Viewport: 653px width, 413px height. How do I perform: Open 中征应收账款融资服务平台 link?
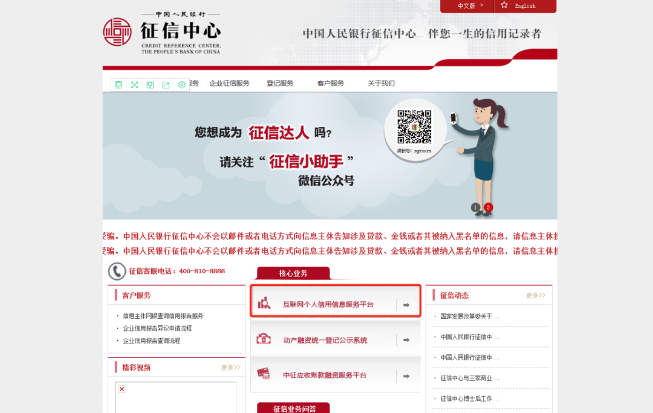pos(325,375)
